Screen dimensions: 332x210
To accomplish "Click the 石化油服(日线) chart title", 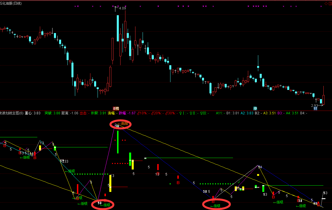I will [11, 3].
